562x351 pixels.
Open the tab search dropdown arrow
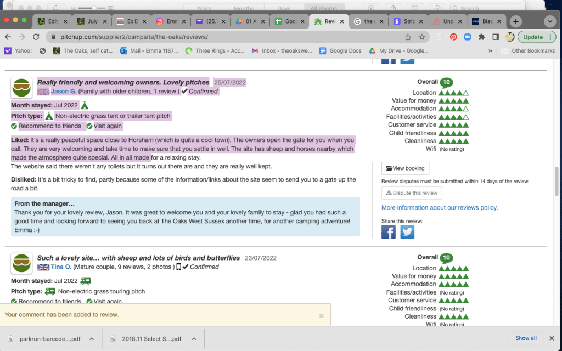tap(550, 21)
